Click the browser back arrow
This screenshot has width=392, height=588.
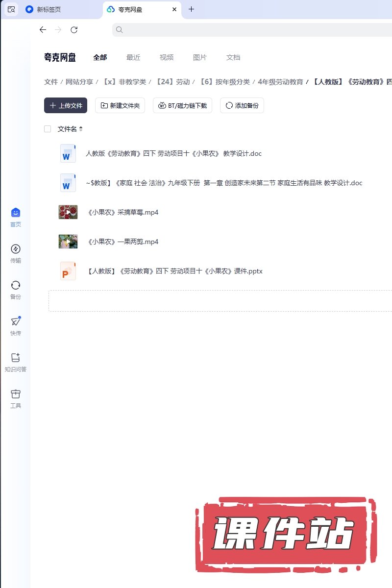pos(43,30)
